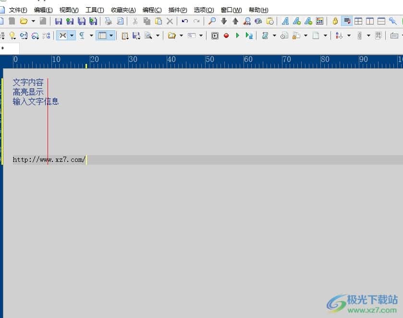Viewport: 403px width, 318px height.
Task: Toggle the read-only lock icon
Action: tap(335, 21)
